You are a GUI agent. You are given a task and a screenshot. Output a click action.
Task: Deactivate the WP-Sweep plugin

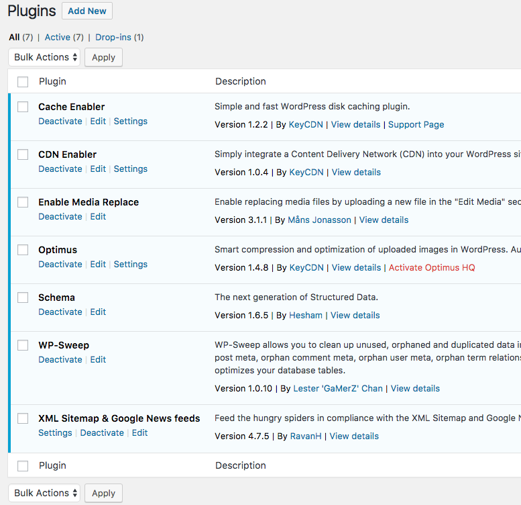60,360
